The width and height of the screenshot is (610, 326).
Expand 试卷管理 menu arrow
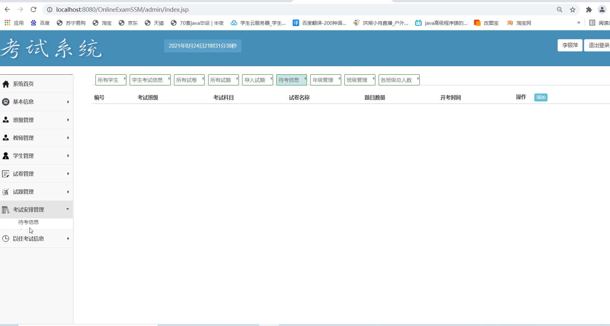click(x=68, y=174)
